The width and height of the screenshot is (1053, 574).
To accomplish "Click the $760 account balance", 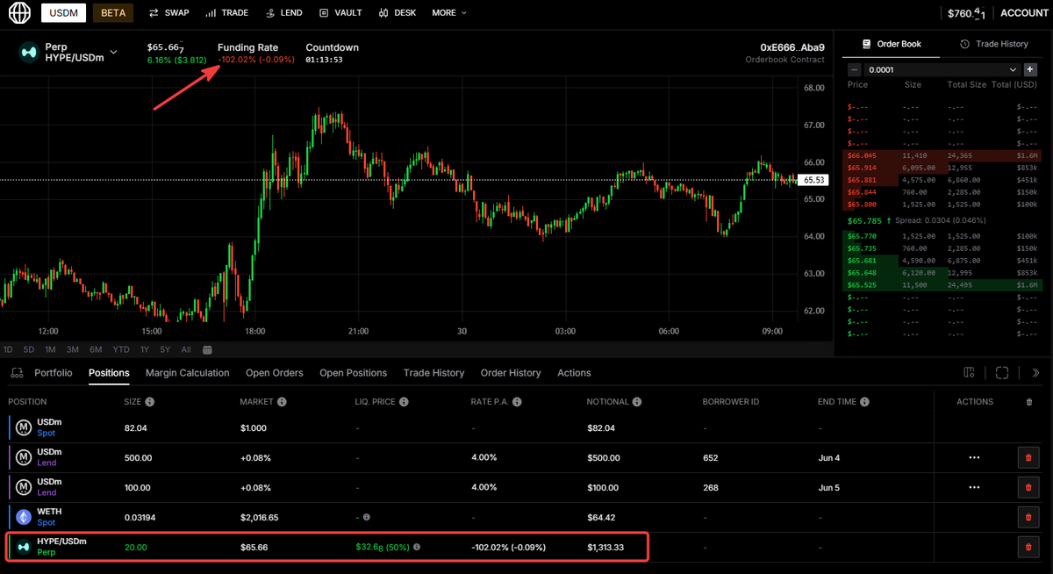I will [966, 13].
